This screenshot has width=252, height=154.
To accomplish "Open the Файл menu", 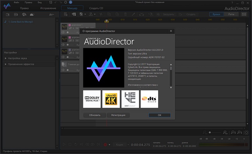I will pyautogui.click(x=16, y=2).
